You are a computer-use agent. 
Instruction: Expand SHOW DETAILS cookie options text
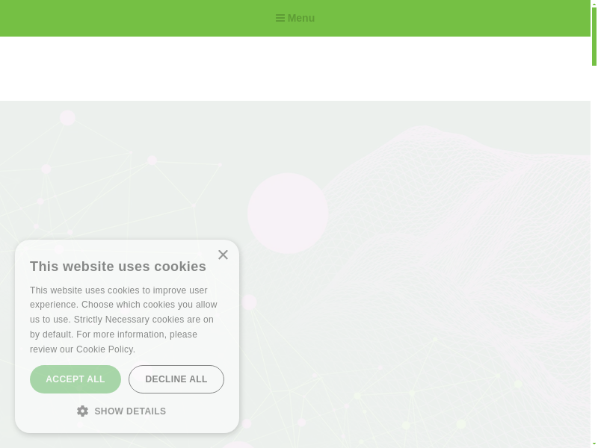pyautogui.click(x=130, y=411)
